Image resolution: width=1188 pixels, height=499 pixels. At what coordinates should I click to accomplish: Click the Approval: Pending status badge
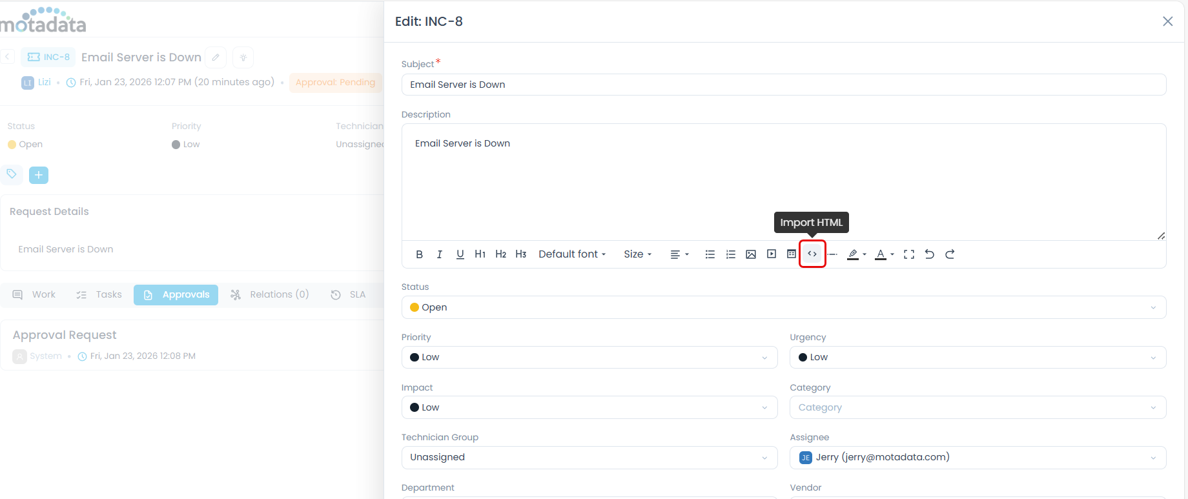click(335, 83)
